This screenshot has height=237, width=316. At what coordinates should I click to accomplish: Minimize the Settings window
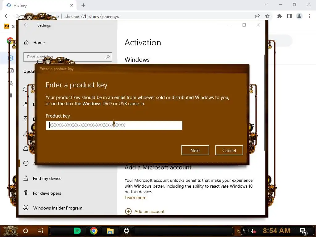tap(230, 25)
